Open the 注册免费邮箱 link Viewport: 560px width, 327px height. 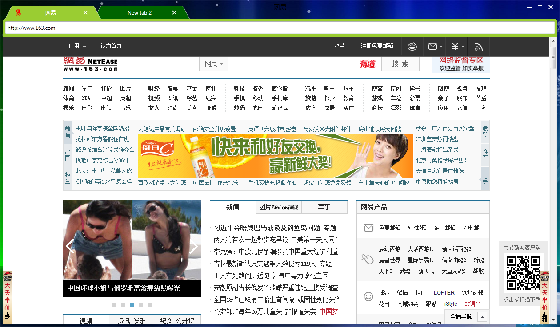click(377, 46)
